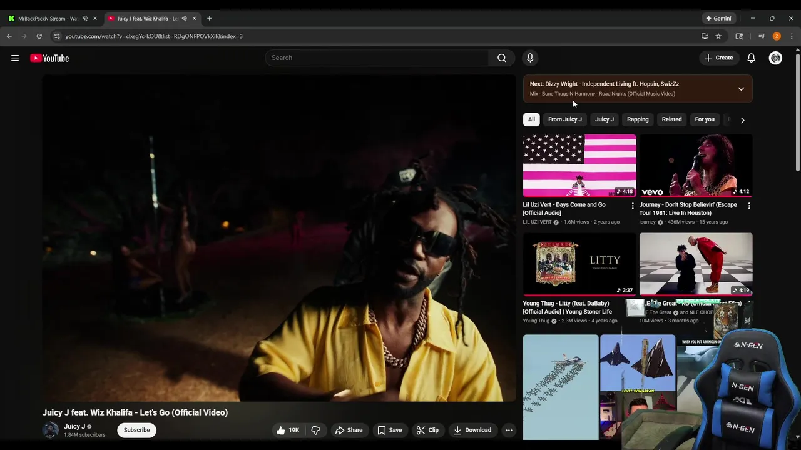Click the Share button
Viewport: 801px width, 450px height.
tap(349, 430)
